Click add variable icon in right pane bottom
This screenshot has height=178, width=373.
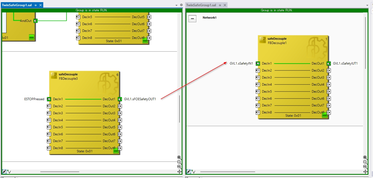193,172
